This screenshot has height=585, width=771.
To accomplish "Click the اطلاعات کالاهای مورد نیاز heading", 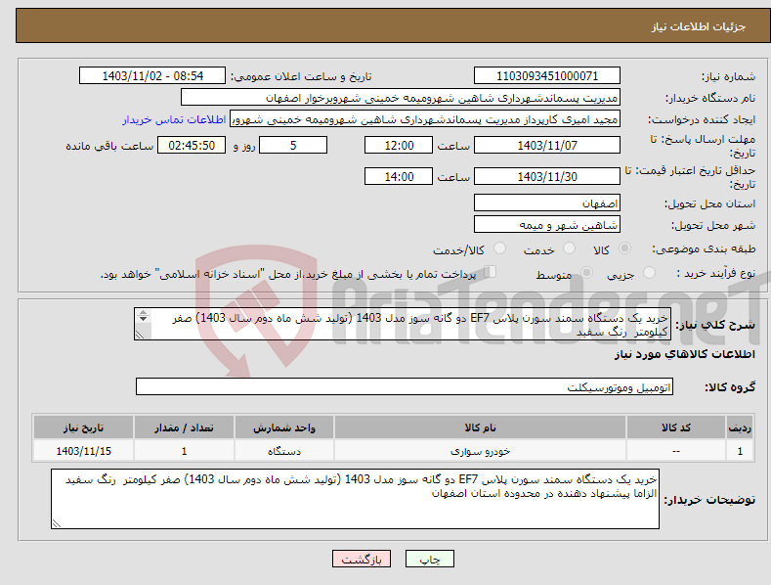I will point(684,354).
